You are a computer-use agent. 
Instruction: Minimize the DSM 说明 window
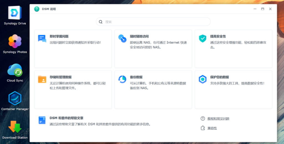click(x=255, y=9)
